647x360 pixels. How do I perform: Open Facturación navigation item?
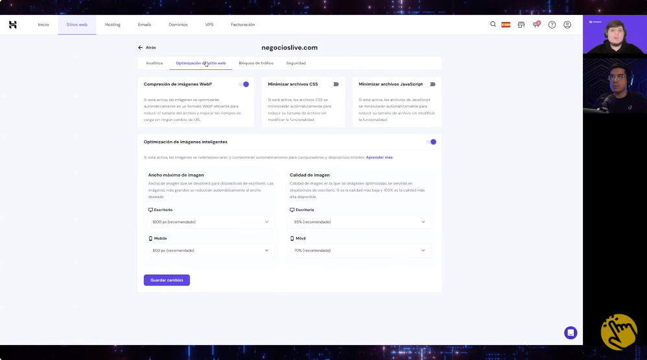click(x=242, y=25)
